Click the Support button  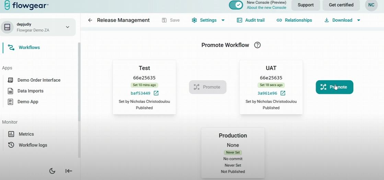coord(306,5)
